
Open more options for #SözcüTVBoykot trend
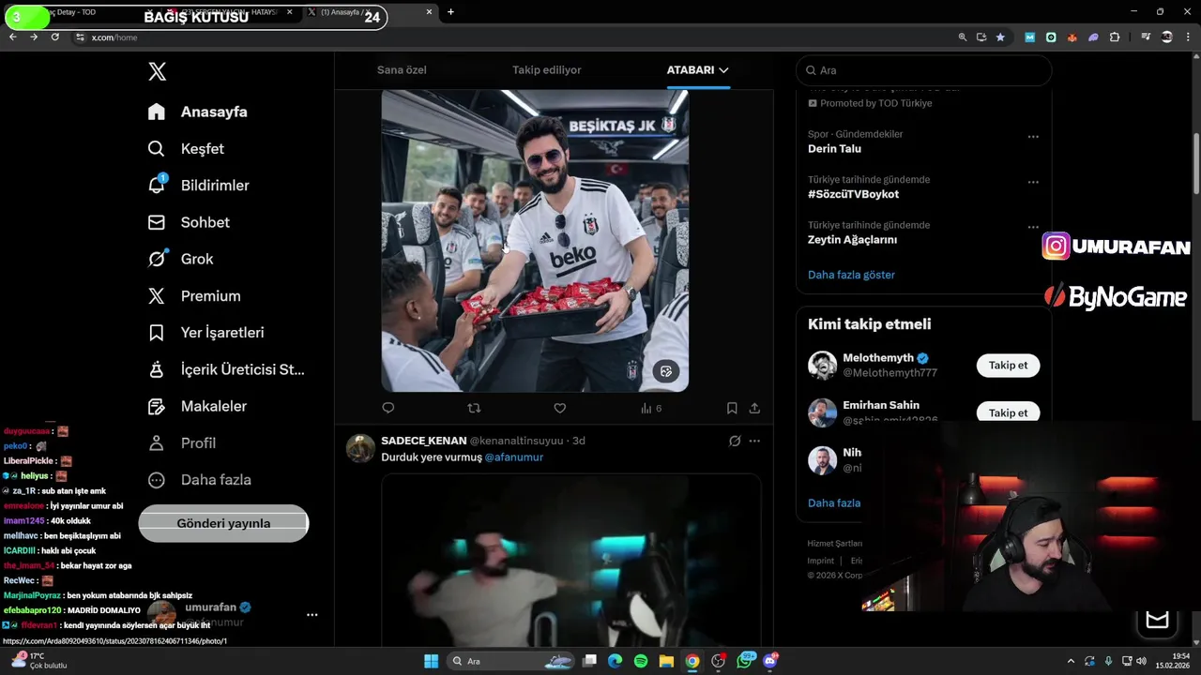point(1033,182)
